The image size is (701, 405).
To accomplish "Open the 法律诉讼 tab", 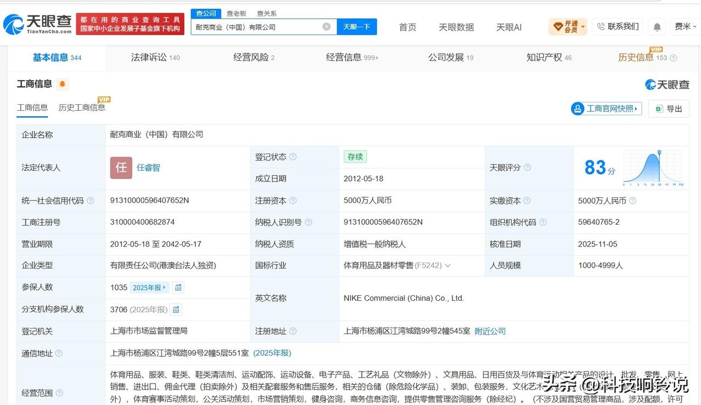I will pyautogui.click(x=155, y=58).
